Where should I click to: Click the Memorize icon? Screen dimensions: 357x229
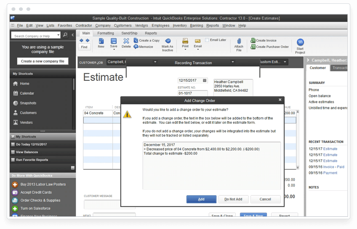(x=136, y=47)
